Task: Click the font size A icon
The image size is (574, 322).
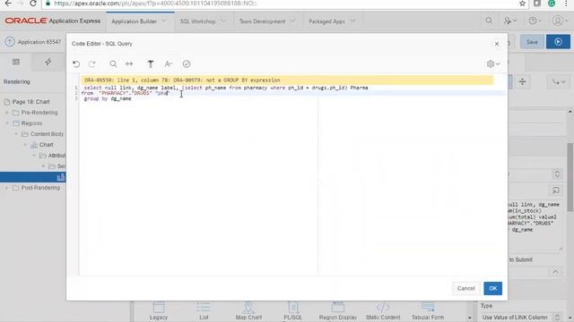Action: coord(169,64)
